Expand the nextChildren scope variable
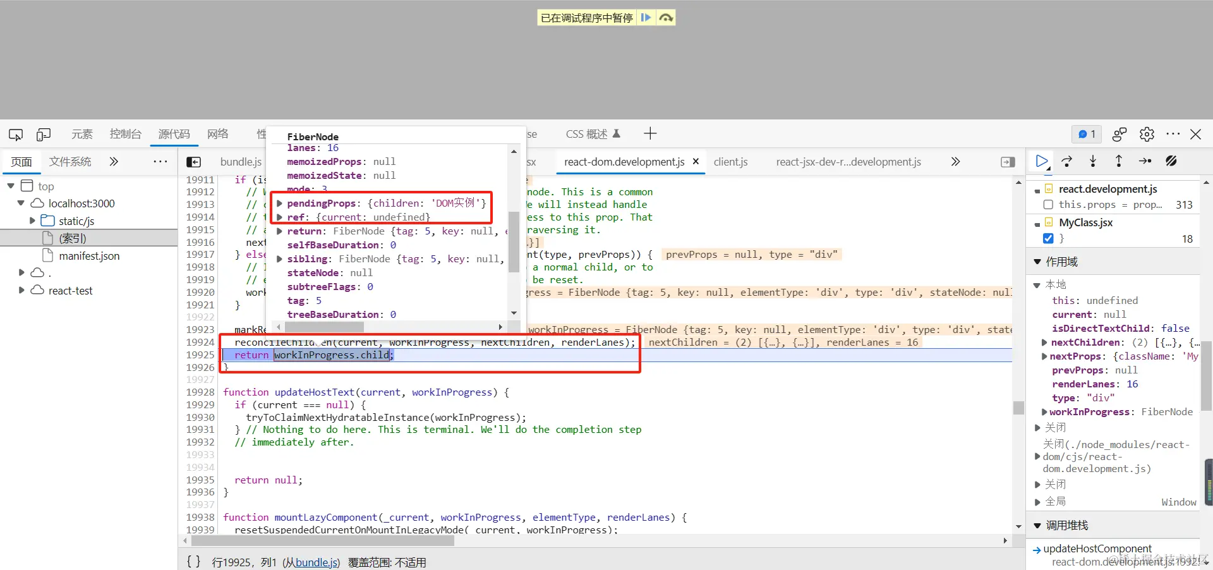This screenshot has height=570, width=1213. [x=1044, y=343]
